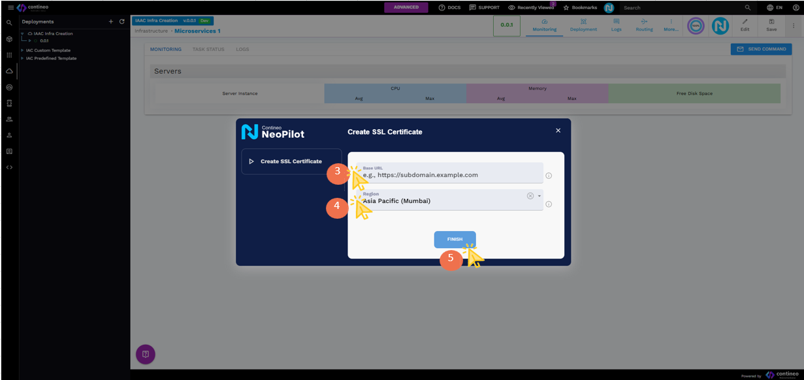Refresh the Deployments list
This screenshot has height=380, width=804.
[x=121, y=22]
